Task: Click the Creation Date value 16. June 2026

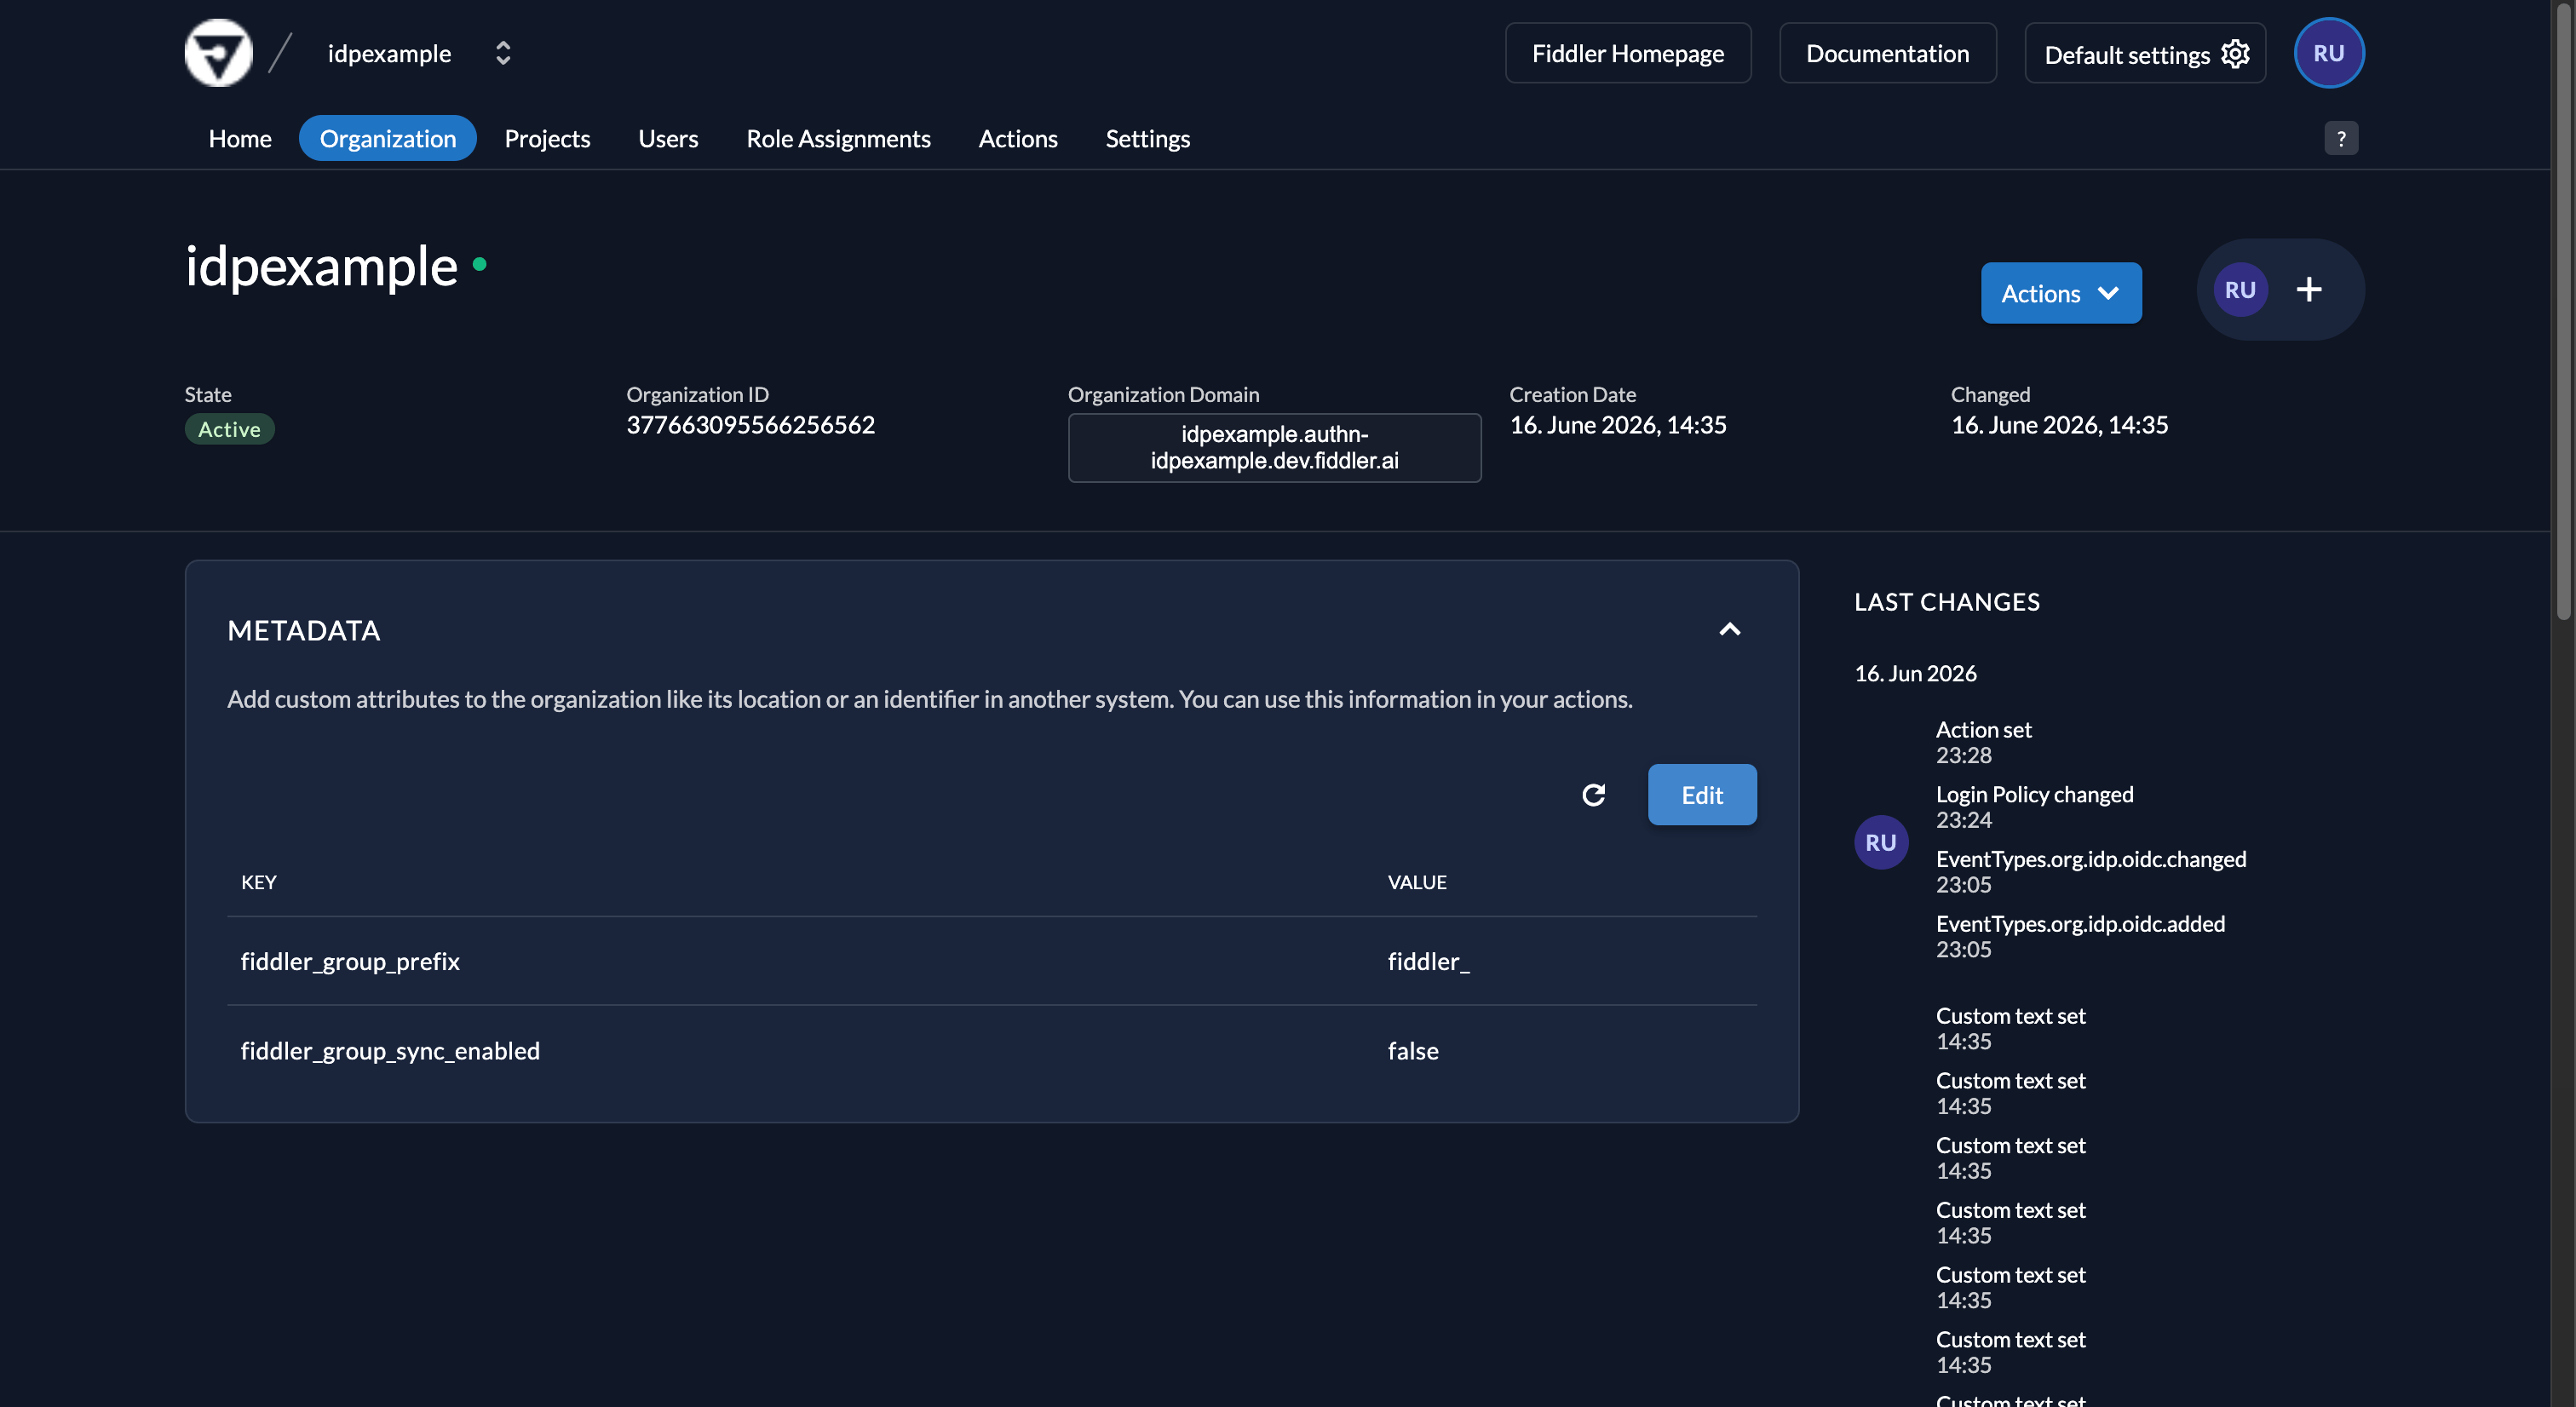Action: coord(1617,425)
